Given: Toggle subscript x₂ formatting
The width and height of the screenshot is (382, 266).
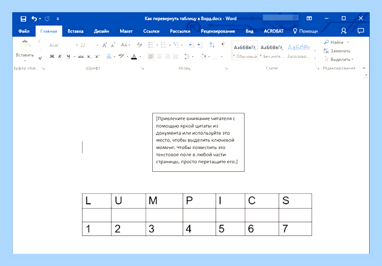Looking at the screenshot, I should click(x=89, y=57).
